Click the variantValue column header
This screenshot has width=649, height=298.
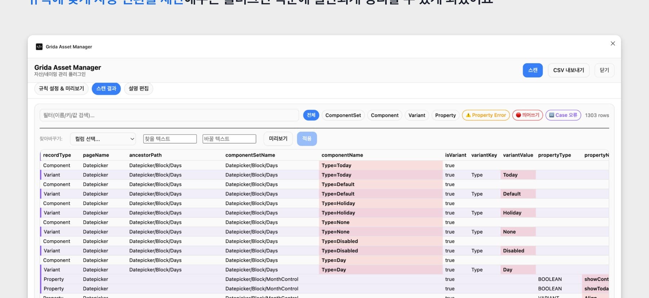pos(518,155)
